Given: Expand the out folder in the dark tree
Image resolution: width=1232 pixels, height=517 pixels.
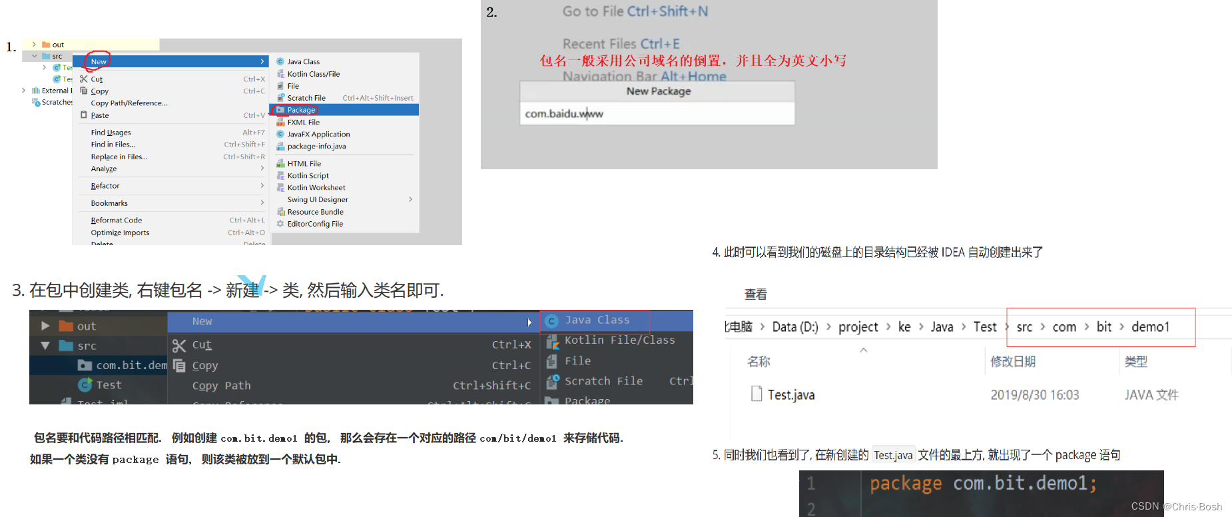Looking at the screenshot, I should [45, 326].
